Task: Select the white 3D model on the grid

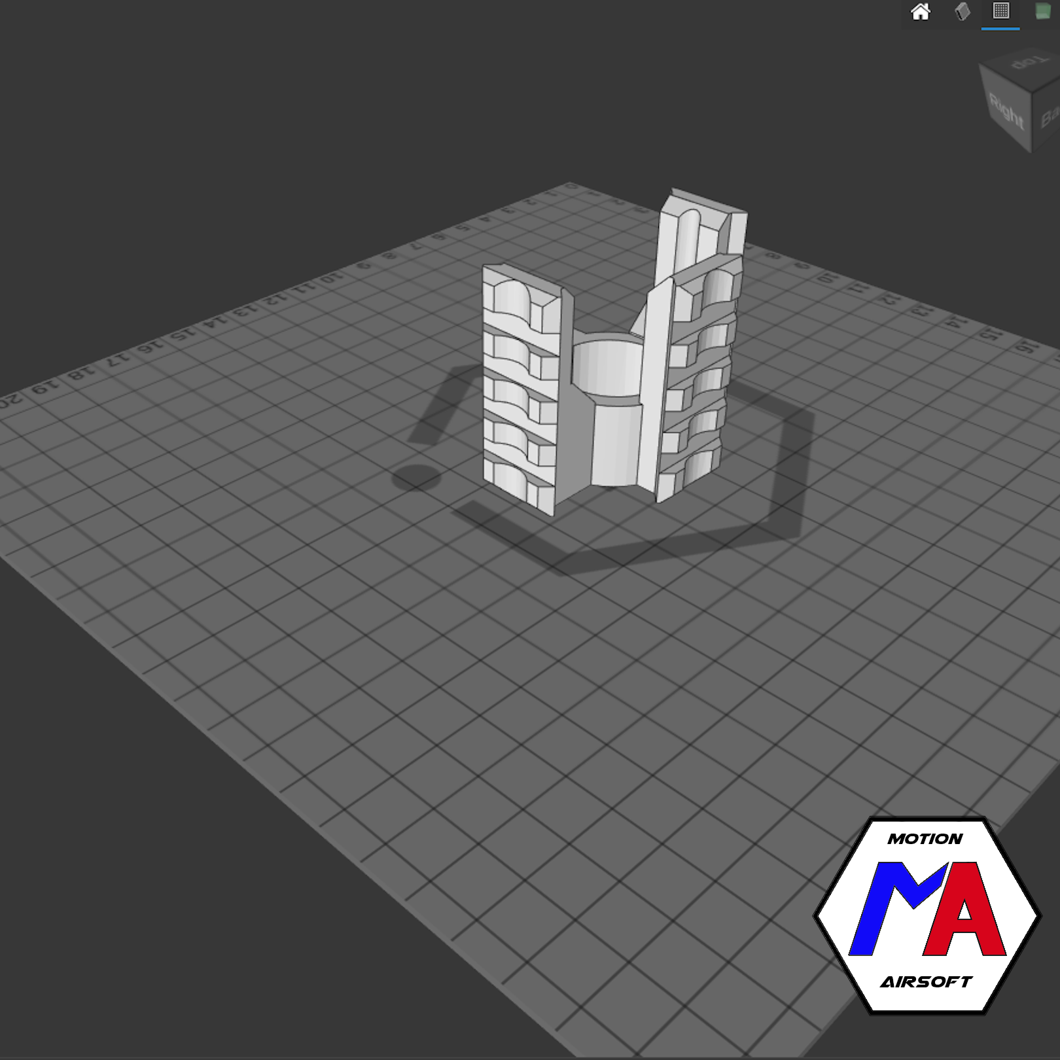Action: pos(614,353)
